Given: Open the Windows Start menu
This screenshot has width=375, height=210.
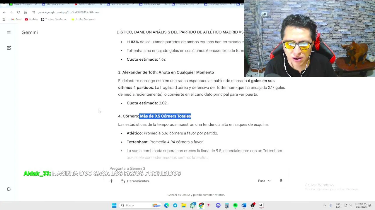Looking at the screenshot, I should click(114, 205).
